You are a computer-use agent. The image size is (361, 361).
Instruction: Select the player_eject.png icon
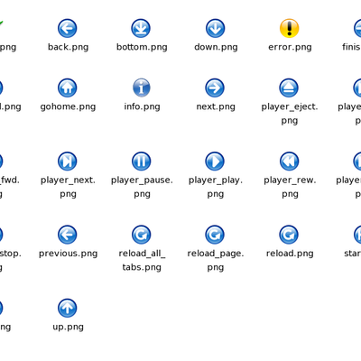click(x=289, y=88)
